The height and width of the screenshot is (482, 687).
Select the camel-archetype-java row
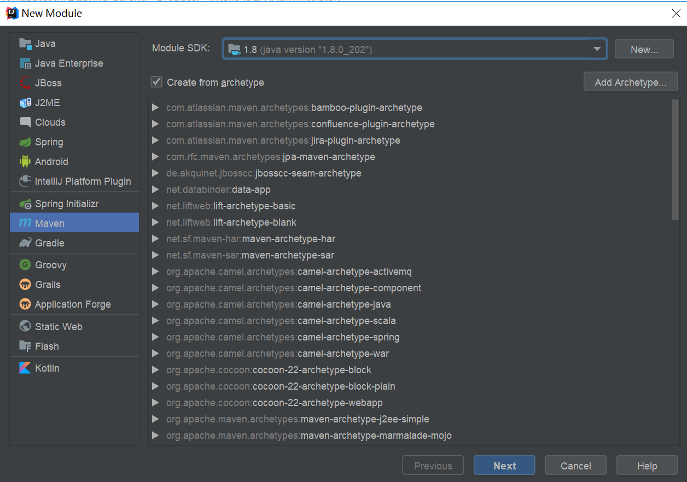click(410, 304)
